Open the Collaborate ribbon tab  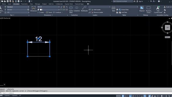[x=59, y=4]
